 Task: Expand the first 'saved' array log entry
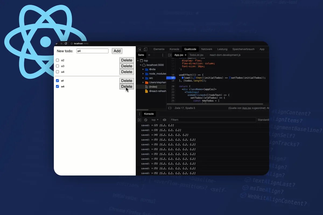click(153, 125)
